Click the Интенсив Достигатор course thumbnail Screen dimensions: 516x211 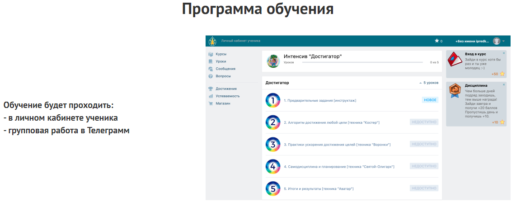(273, 61)
